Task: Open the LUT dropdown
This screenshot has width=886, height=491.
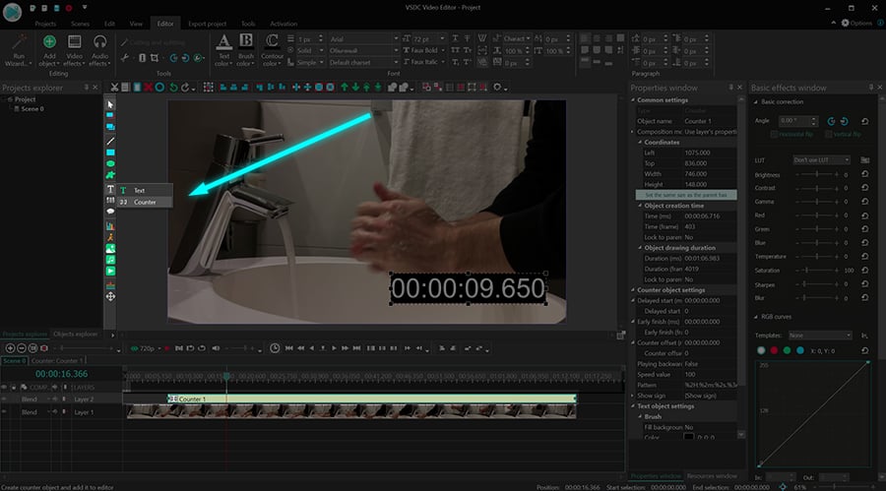Action: tap(824, 159)
